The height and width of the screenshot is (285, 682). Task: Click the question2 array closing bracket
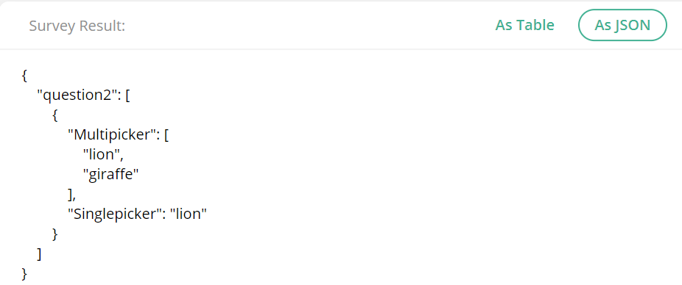click(x=40, y=253)
